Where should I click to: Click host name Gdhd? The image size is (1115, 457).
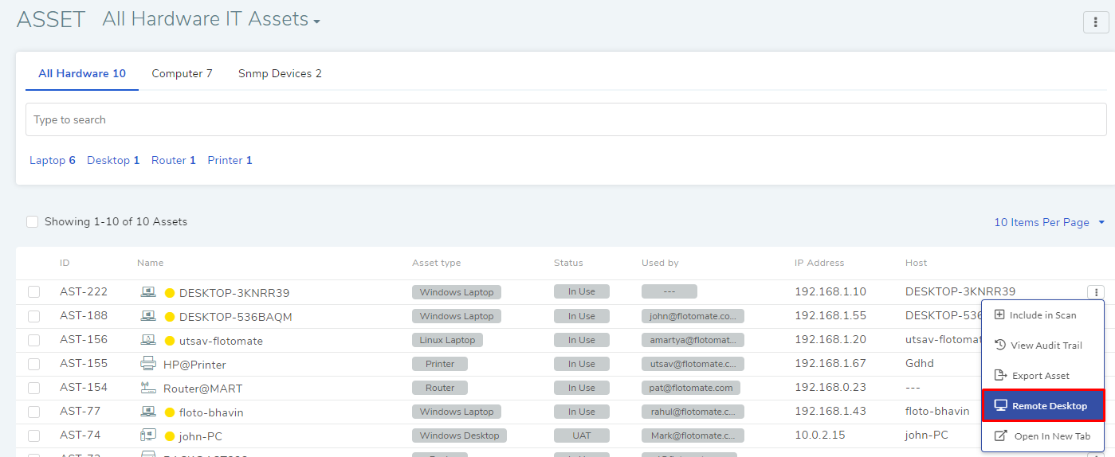(x=919, y=364)
